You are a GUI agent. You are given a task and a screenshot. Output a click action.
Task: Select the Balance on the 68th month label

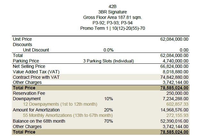(39, 121)
